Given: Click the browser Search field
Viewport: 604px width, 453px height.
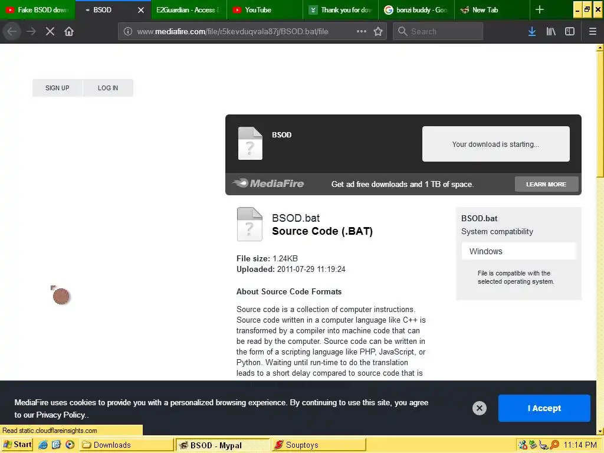Looking at the screenshot, I should click(x=438, y=31).
